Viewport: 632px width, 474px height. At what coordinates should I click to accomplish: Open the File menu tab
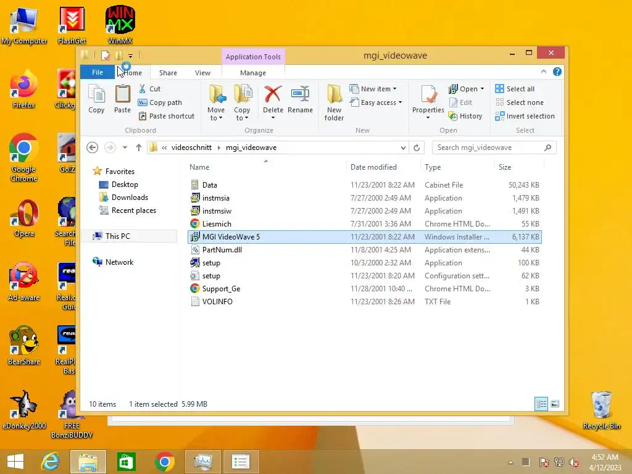97,72
